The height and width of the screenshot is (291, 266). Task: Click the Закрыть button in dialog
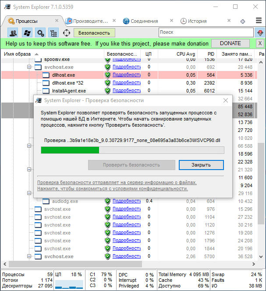201,165
